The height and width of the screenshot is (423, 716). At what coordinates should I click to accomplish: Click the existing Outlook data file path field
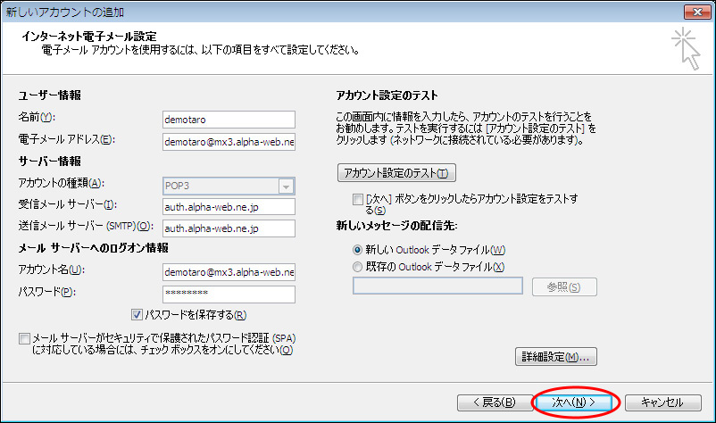click(437, 286)
